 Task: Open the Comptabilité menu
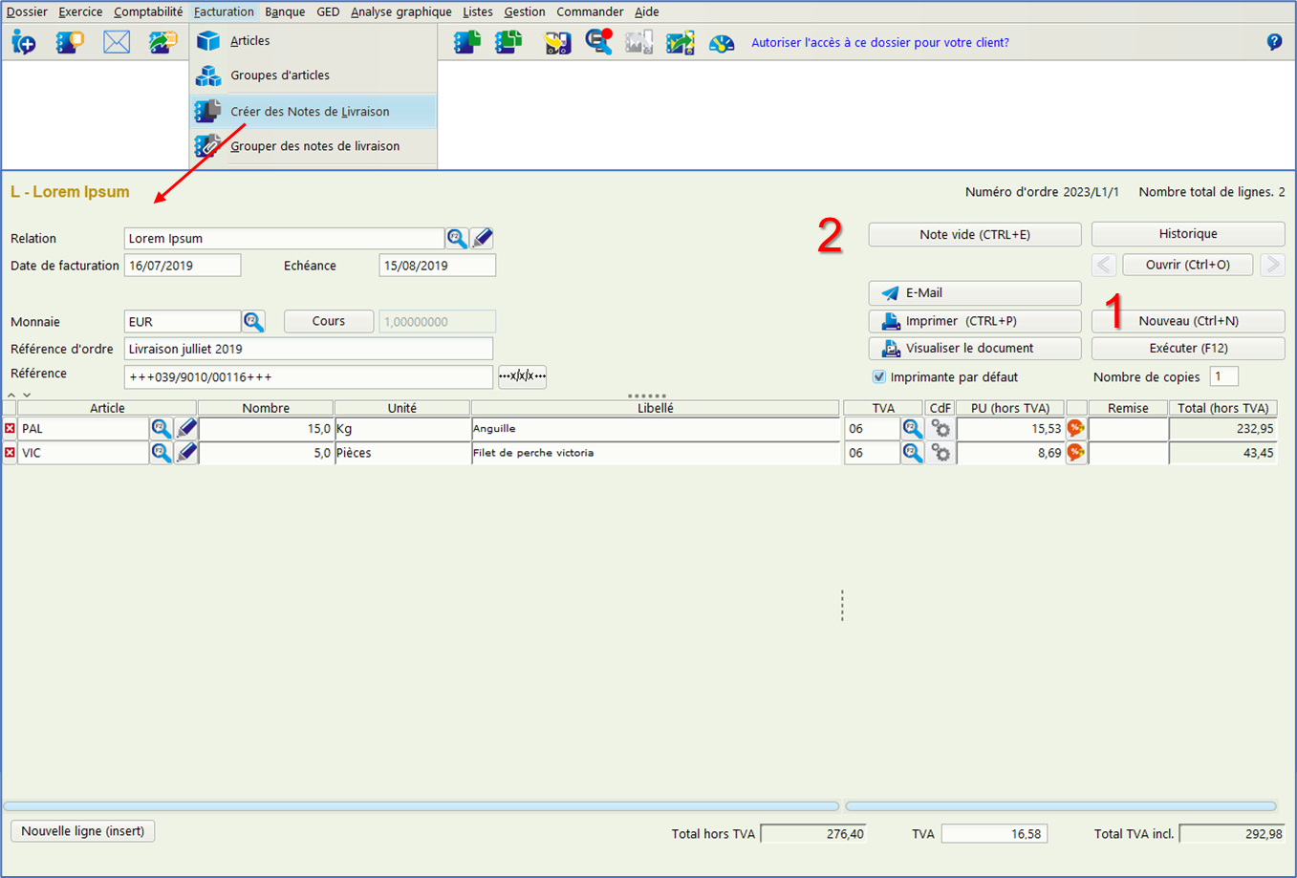pyautogui.click(x=148, y=11)
